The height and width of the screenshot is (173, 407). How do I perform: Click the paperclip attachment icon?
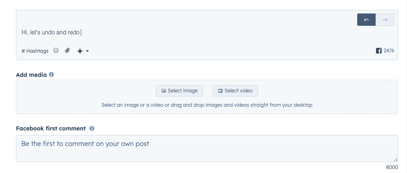(67, 50)
